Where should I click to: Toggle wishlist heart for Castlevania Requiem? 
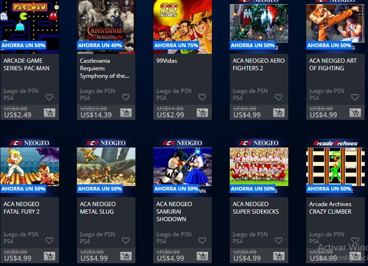tap(126, 97)
